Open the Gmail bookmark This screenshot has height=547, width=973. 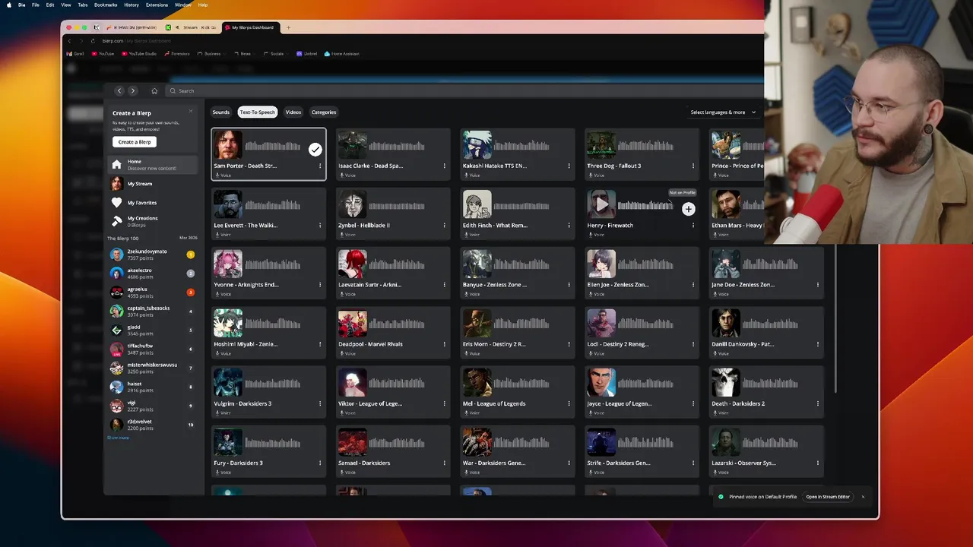coord(76,54)
